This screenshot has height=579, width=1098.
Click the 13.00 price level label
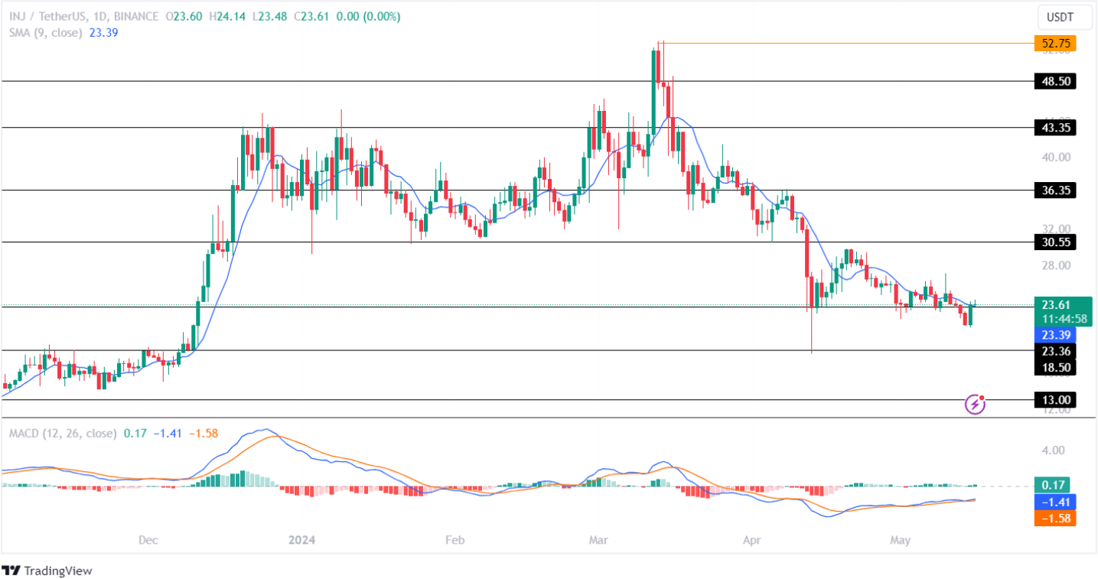(x=1055, y=399)
